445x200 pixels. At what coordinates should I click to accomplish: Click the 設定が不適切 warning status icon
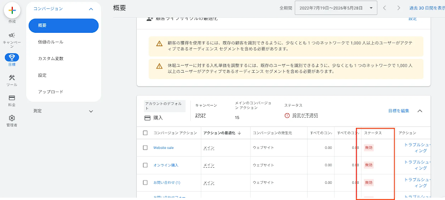[287, 116]
